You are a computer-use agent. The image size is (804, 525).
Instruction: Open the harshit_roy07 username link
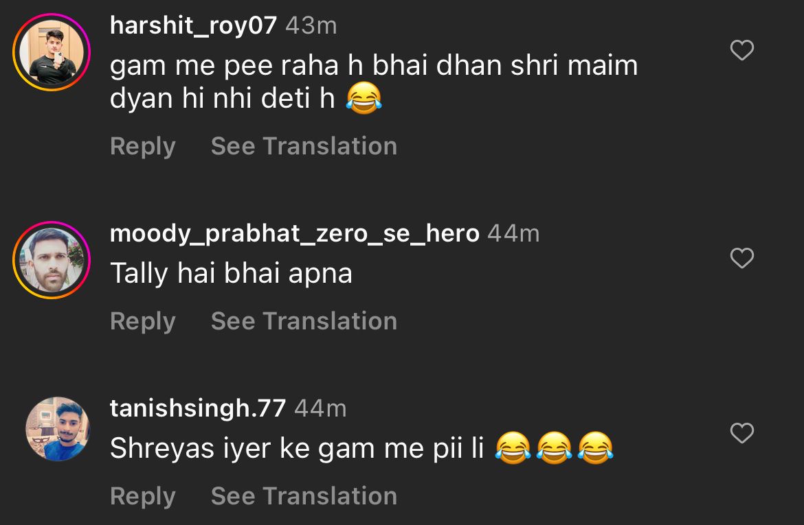193,25
